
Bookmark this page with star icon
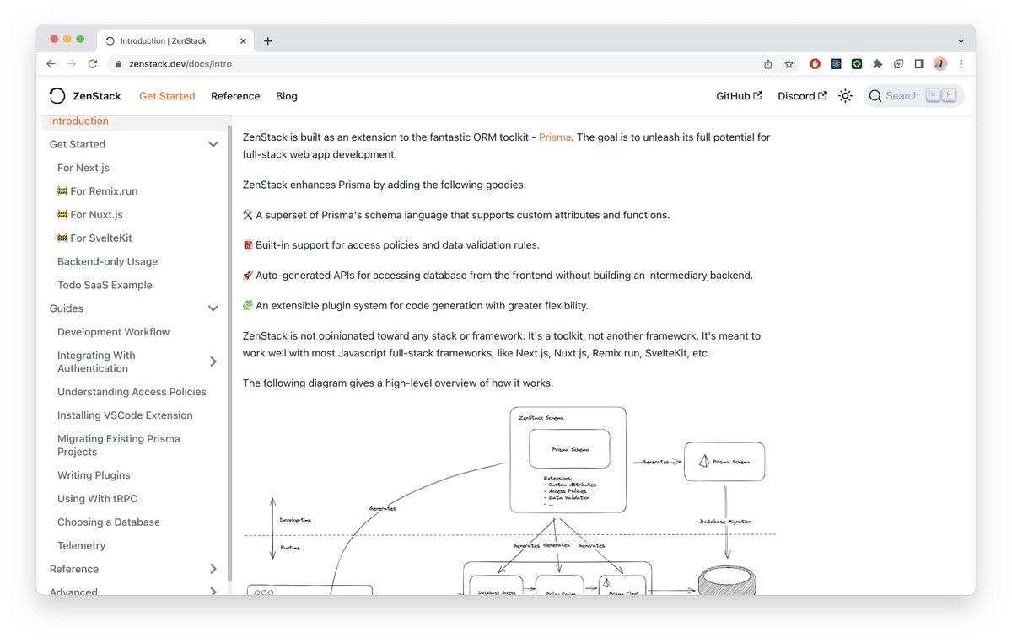(789, 64)
